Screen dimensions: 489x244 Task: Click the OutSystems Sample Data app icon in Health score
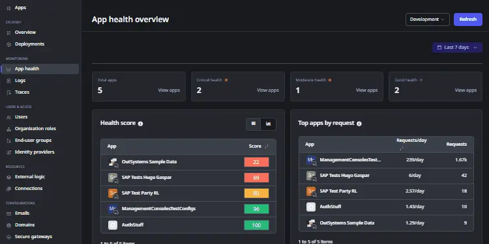(113, 162)
